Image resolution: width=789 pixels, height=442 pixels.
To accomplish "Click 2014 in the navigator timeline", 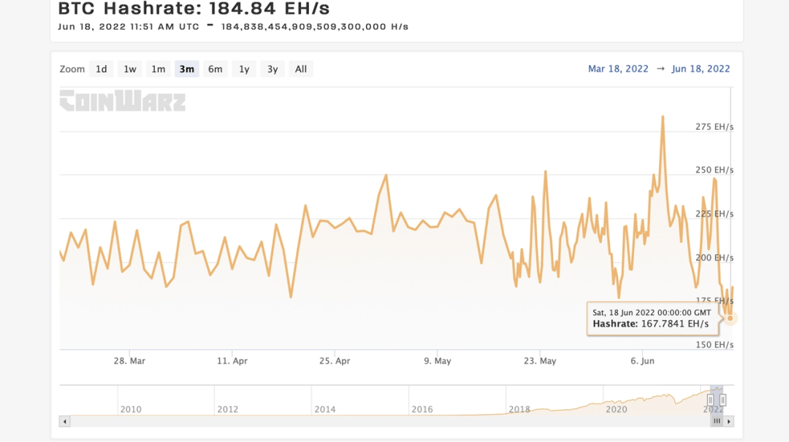I will pyautogui.click(x=325, y=409).
